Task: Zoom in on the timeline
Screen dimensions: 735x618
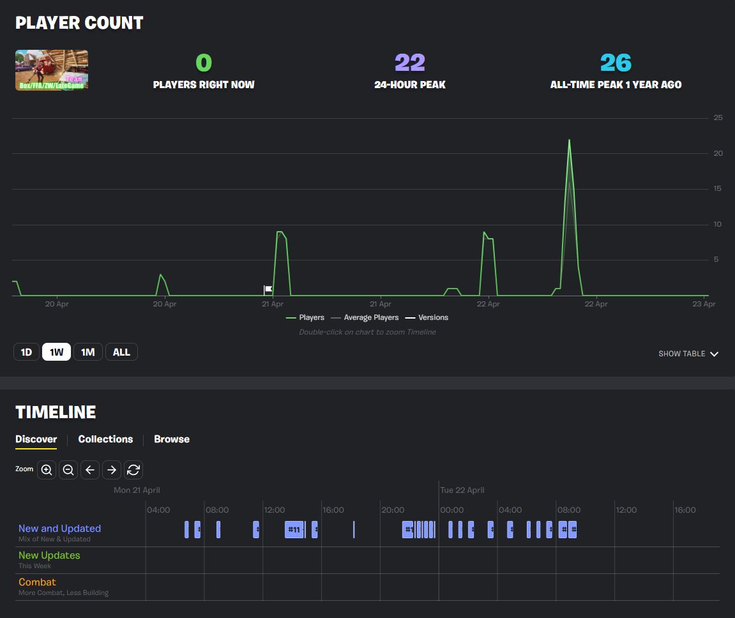Action: pos(47,469)
